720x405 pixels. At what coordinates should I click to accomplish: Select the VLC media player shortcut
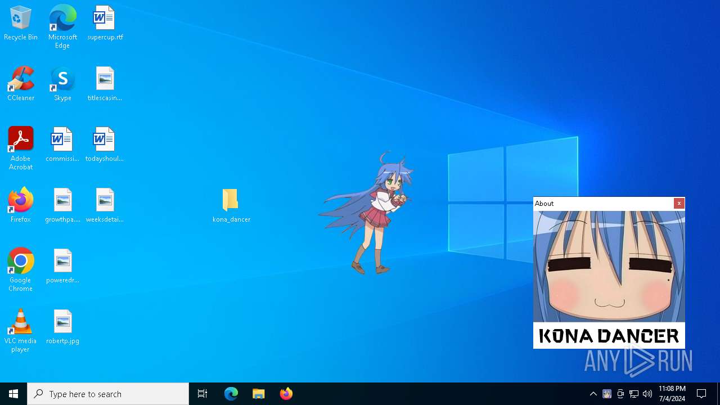coord(21,331)
